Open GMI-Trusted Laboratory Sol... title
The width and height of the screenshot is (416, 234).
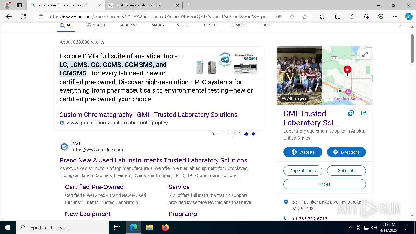pyautogui.click(x=311, y=118)
